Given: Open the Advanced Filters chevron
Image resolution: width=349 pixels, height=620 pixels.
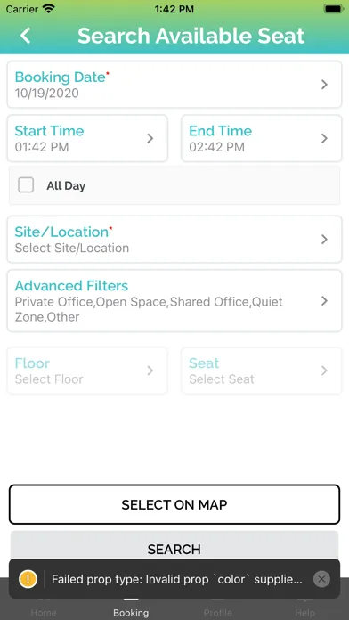Looking at the screenshot, I should pos(324,301).
